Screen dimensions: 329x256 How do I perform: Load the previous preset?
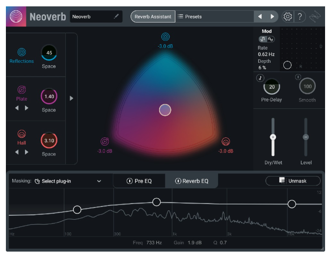(260, 16)
